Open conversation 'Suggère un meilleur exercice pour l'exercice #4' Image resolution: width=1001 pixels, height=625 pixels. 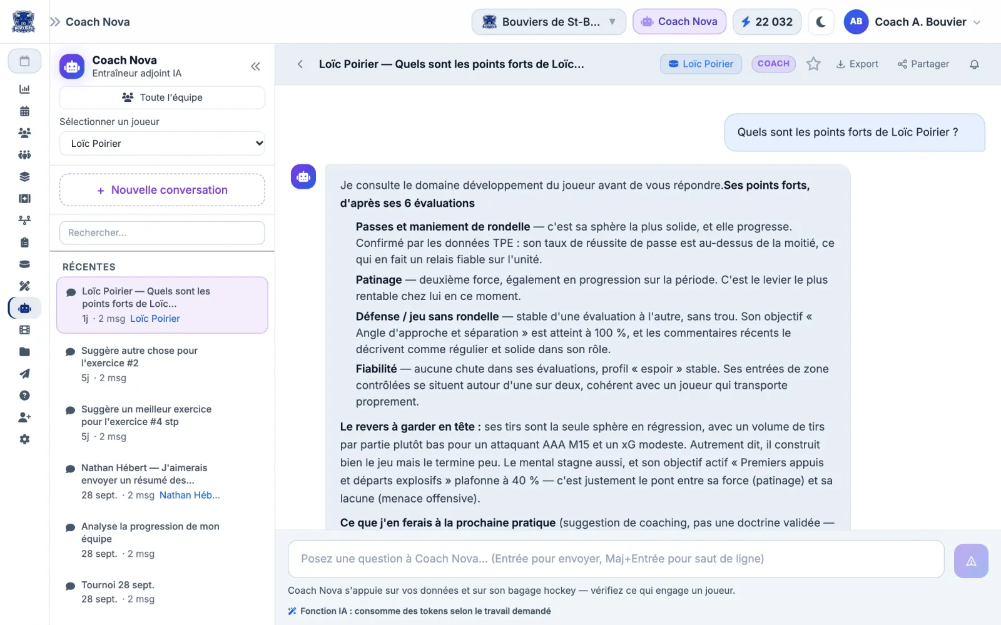point(162,423)
